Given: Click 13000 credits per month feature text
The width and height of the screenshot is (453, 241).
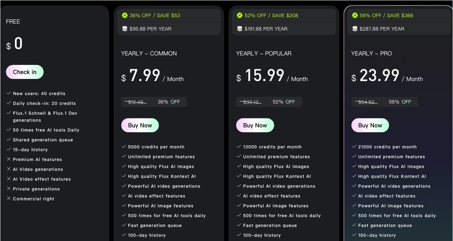Looking at the screenshot, I should click(x=272, y=147).
